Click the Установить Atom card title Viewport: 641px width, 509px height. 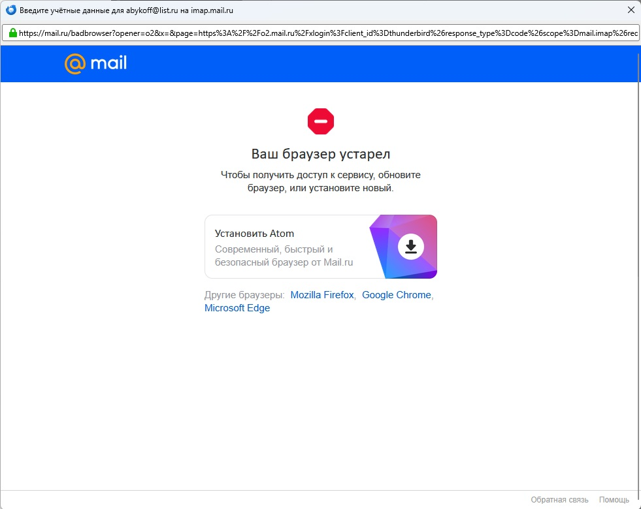pos(254,234)
